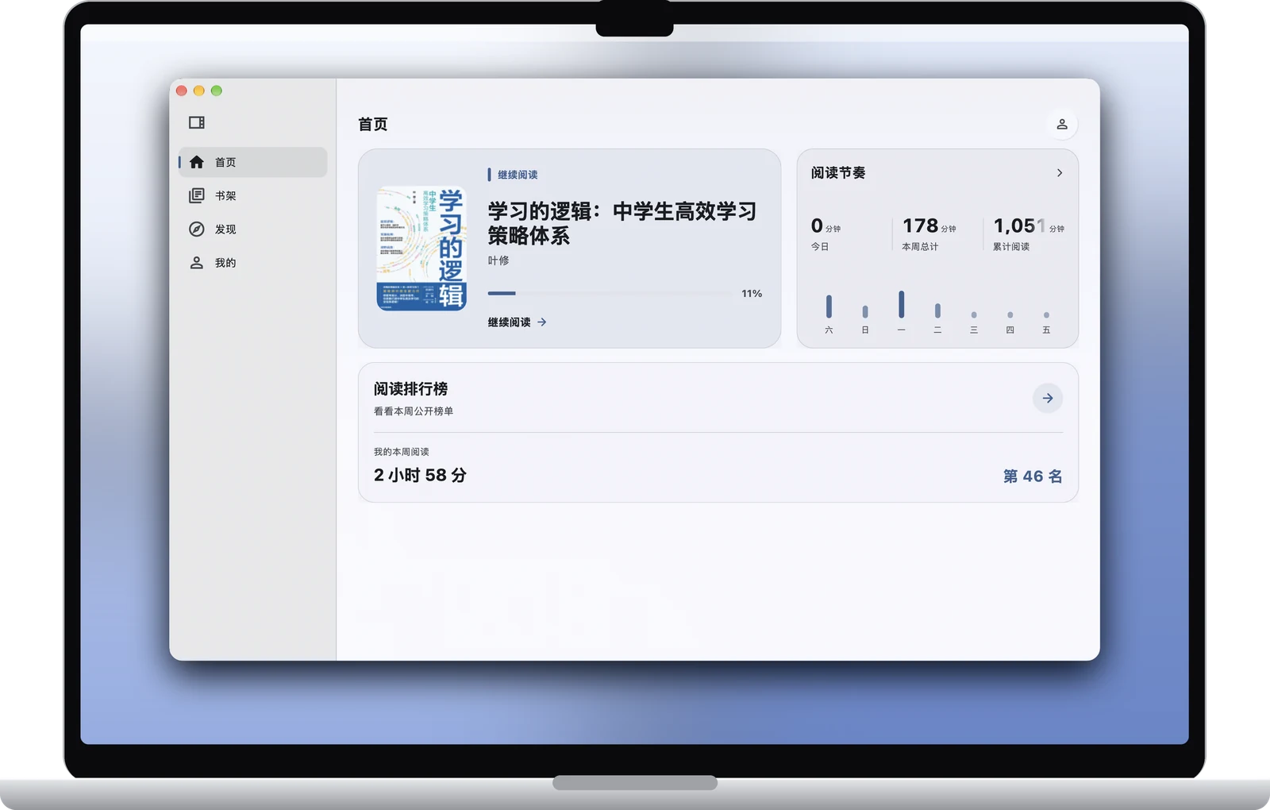The width and height of the screenshot is (1270, 810).
Task: Expand 阅读节奏 with its chevron
Action: pos(1060,172)
